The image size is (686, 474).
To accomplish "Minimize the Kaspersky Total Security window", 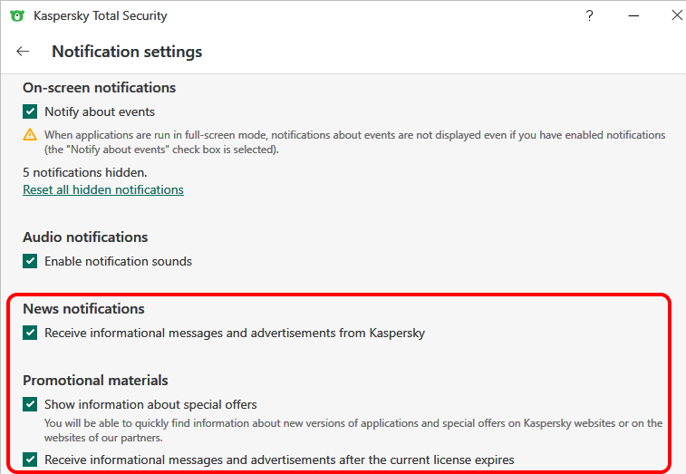I will coord(633,15).
